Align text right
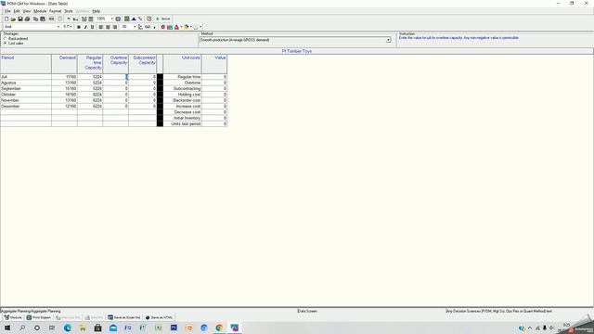 click(x=115, y=27)
